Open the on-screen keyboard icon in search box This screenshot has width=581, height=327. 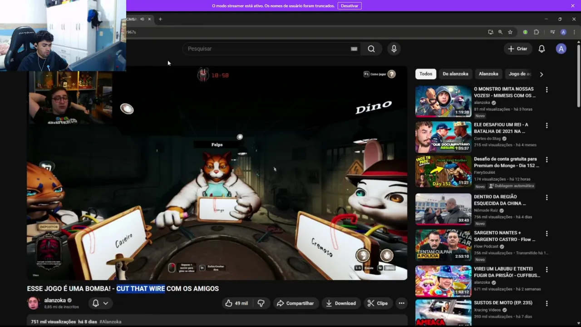[x=354, y=49]
